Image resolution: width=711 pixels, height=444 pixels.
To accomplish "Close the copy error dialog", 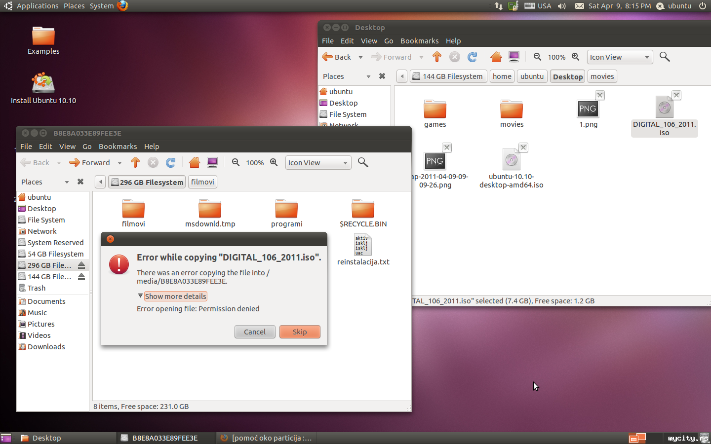I will click(x=111, y=239).
